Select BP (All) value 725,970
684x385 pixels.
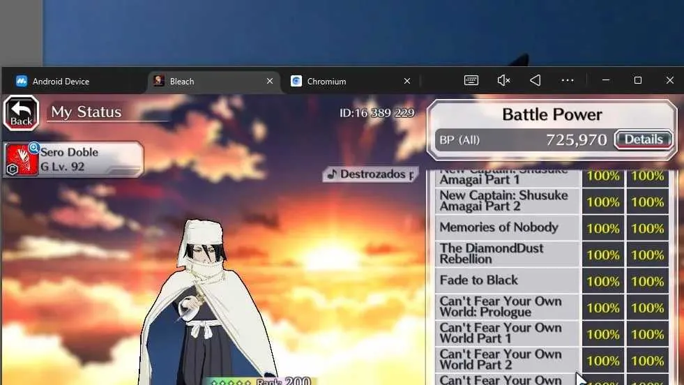click(576, 140)
